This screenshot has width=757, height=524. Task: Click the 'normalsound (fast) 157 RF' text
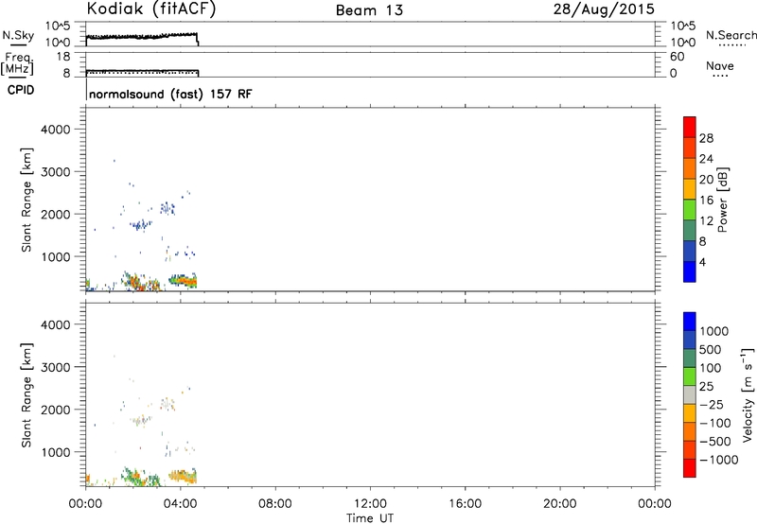coord(170,94)
